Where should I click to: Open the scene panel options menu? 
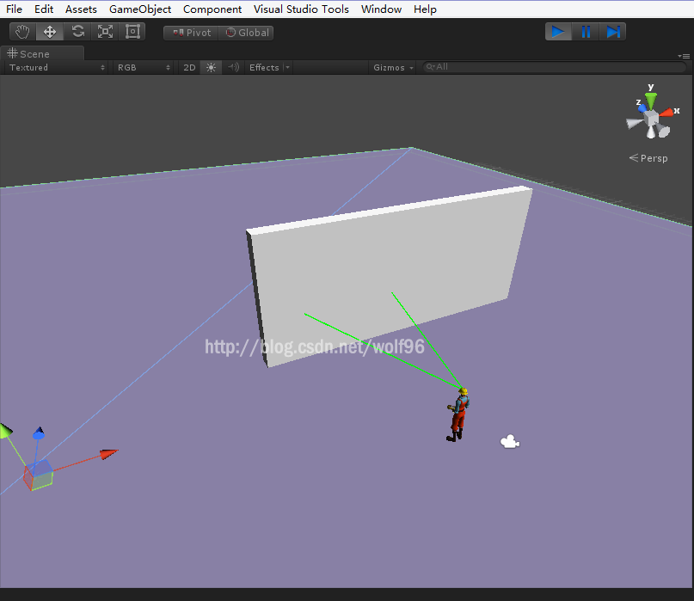[x=684, y=56]
